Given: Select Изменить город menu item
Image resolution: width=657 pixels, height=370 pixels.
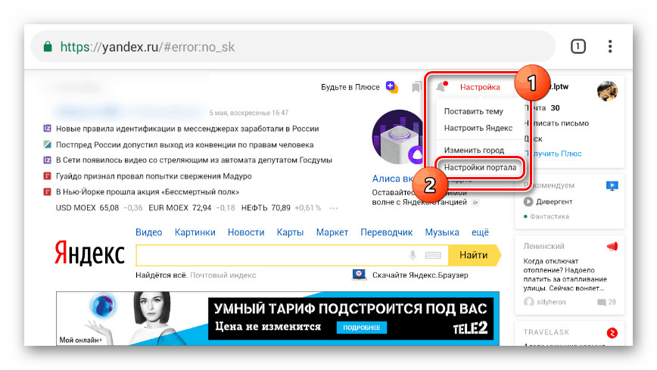Looking at the screenshot, I should 474,150.
